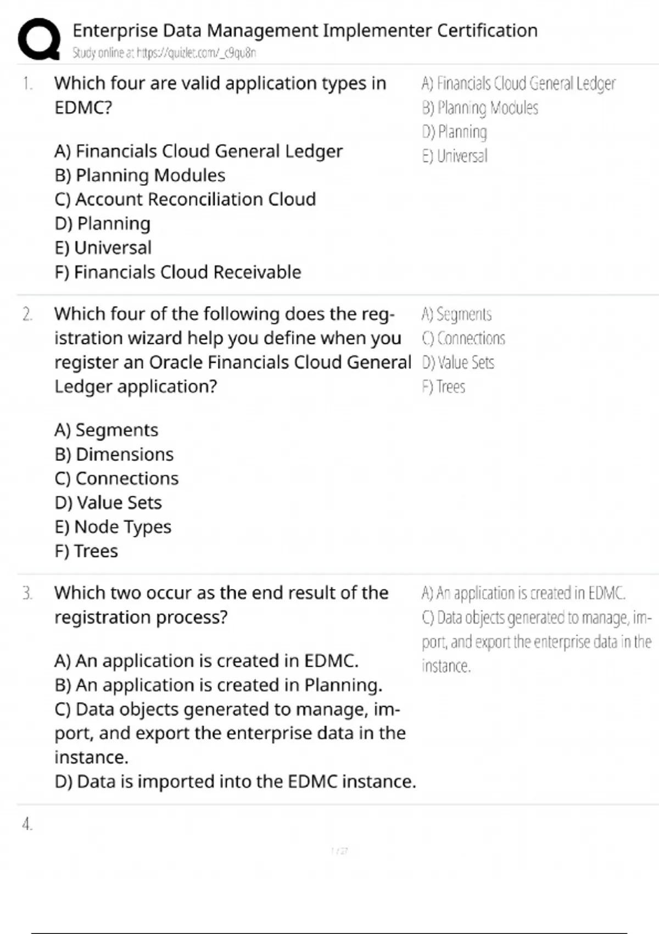Select option E) Node Types
This screenshot has height=934, width=659.
(113, 527)
